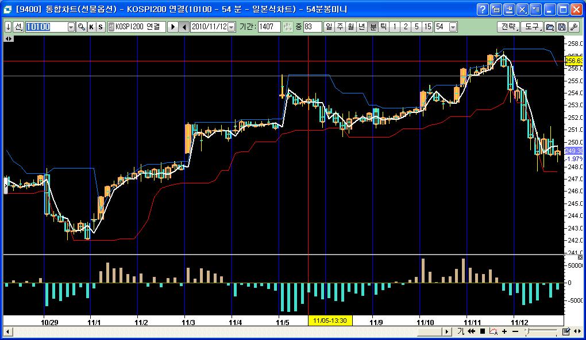Click the minus zoom-out icon
This screenshot has height=340, width=586.
[515, 331]
